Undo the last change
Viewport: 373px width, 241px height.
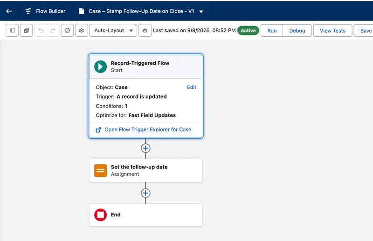(x=41, y=30)
